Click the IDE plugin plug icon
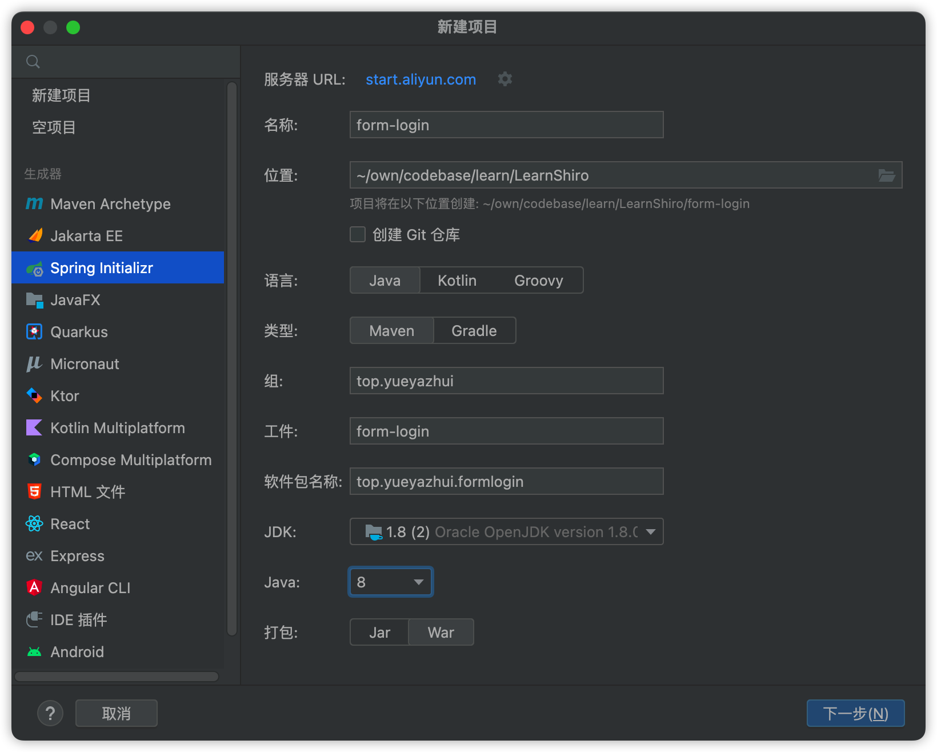 coord(34,619)
